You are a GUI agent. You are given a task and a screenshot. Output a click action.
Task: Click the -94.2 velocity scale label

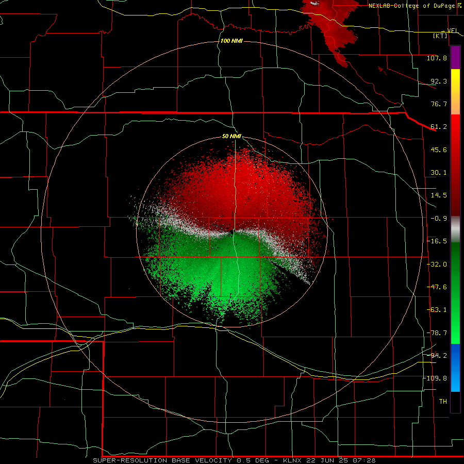[x=437, y=355]
